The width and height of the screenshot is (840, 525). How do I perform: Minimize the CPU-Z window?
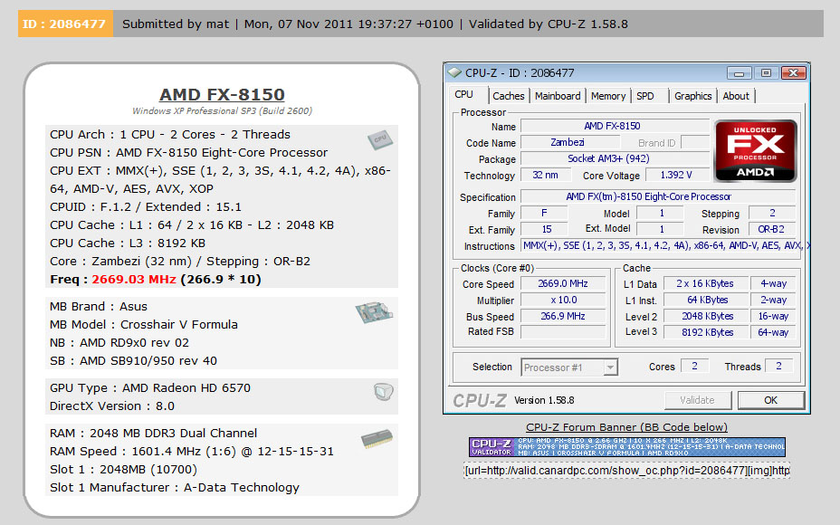[740, 72]
